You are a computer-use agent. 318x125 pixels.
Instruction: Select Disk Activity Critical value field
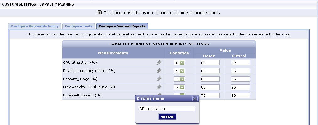click(x=240, y=87)
